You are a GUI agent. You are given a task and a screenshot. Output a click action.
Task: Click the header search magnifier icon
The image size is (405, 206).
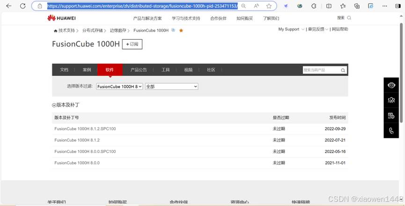[349, 18]
